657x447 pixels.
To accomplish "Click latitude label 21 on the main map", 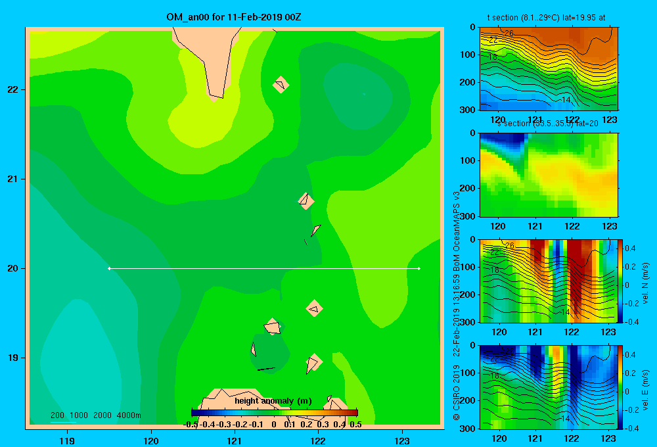I will (x=13, y=179).
